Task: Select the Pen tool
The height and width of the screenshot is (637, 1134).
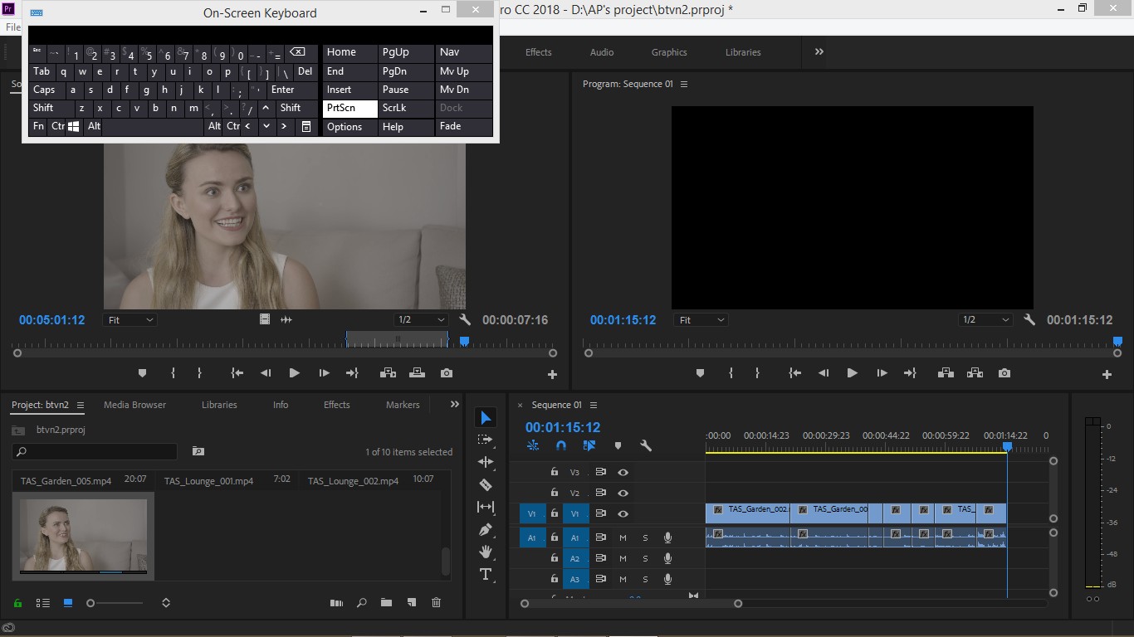Action: 486,529
